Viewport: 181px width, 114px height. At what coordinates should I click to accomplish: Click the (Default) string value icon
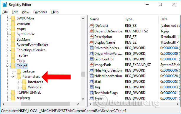(x=91, y=25)
